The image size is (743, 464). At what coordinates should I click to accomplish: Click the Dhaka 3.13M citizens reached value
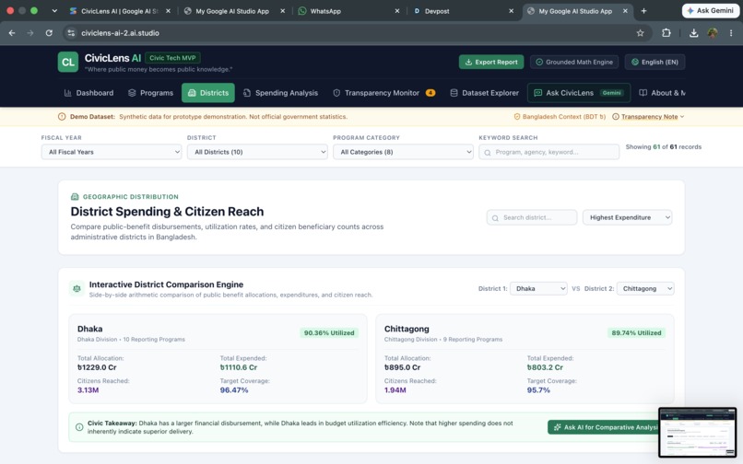click(x=88, y=390)
